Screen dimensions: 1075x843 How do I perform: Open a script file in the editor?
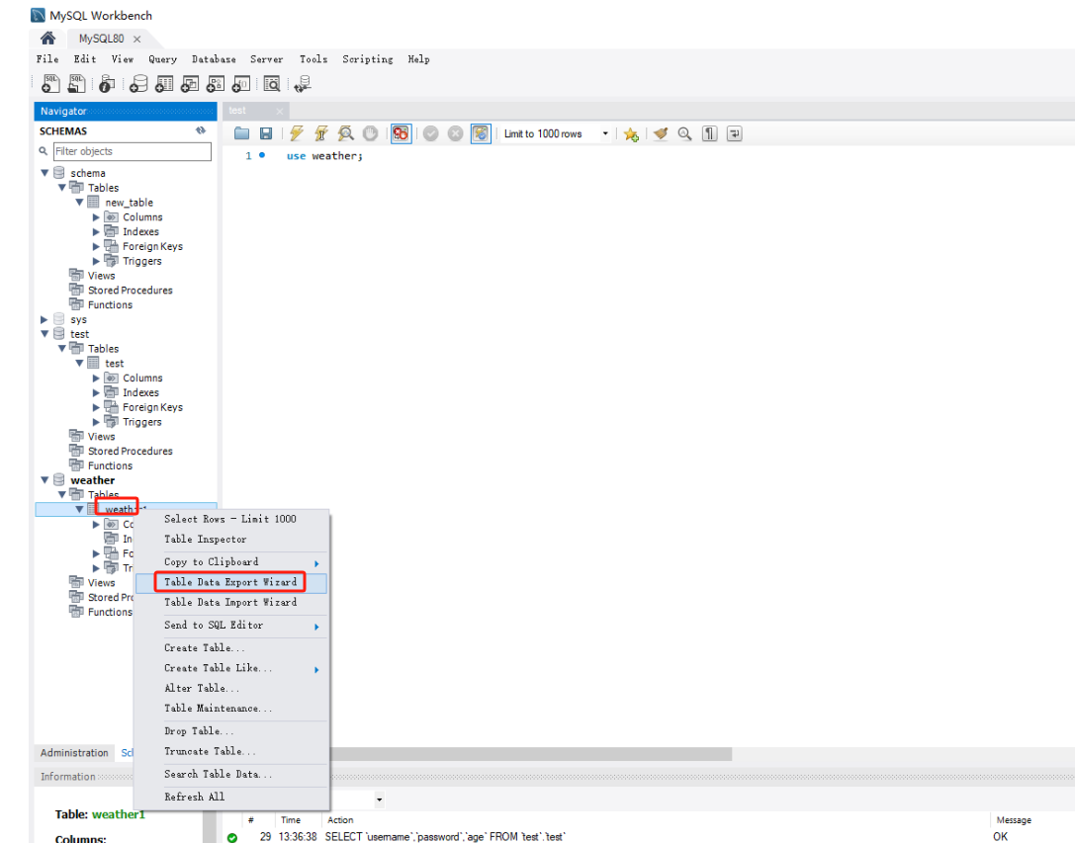[x=241, y=133]
